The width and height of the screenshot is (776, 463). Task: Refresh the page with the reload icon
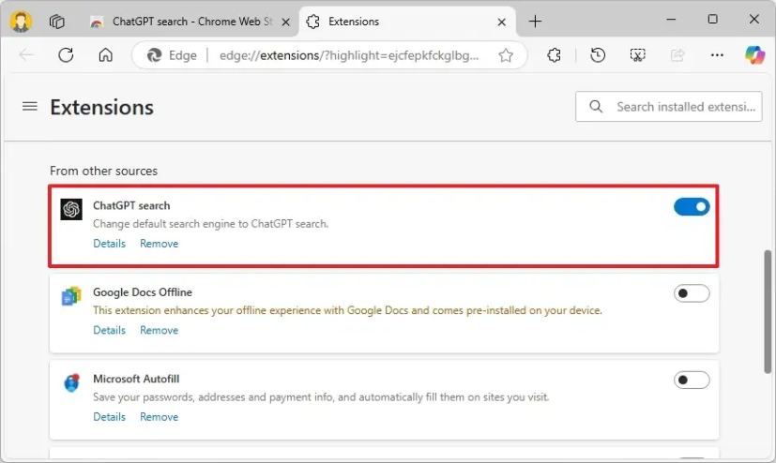point(66,55)
